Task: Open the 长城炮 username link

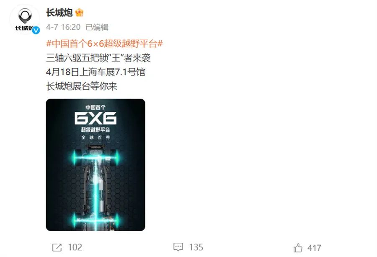Action: click(x=59, y=13)
